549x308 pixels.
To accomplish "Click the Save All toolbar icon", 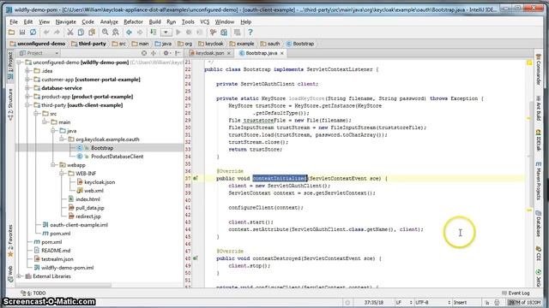I will tap(22, 33).
